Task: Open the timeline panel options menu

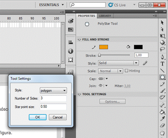Action: point(62,12)
